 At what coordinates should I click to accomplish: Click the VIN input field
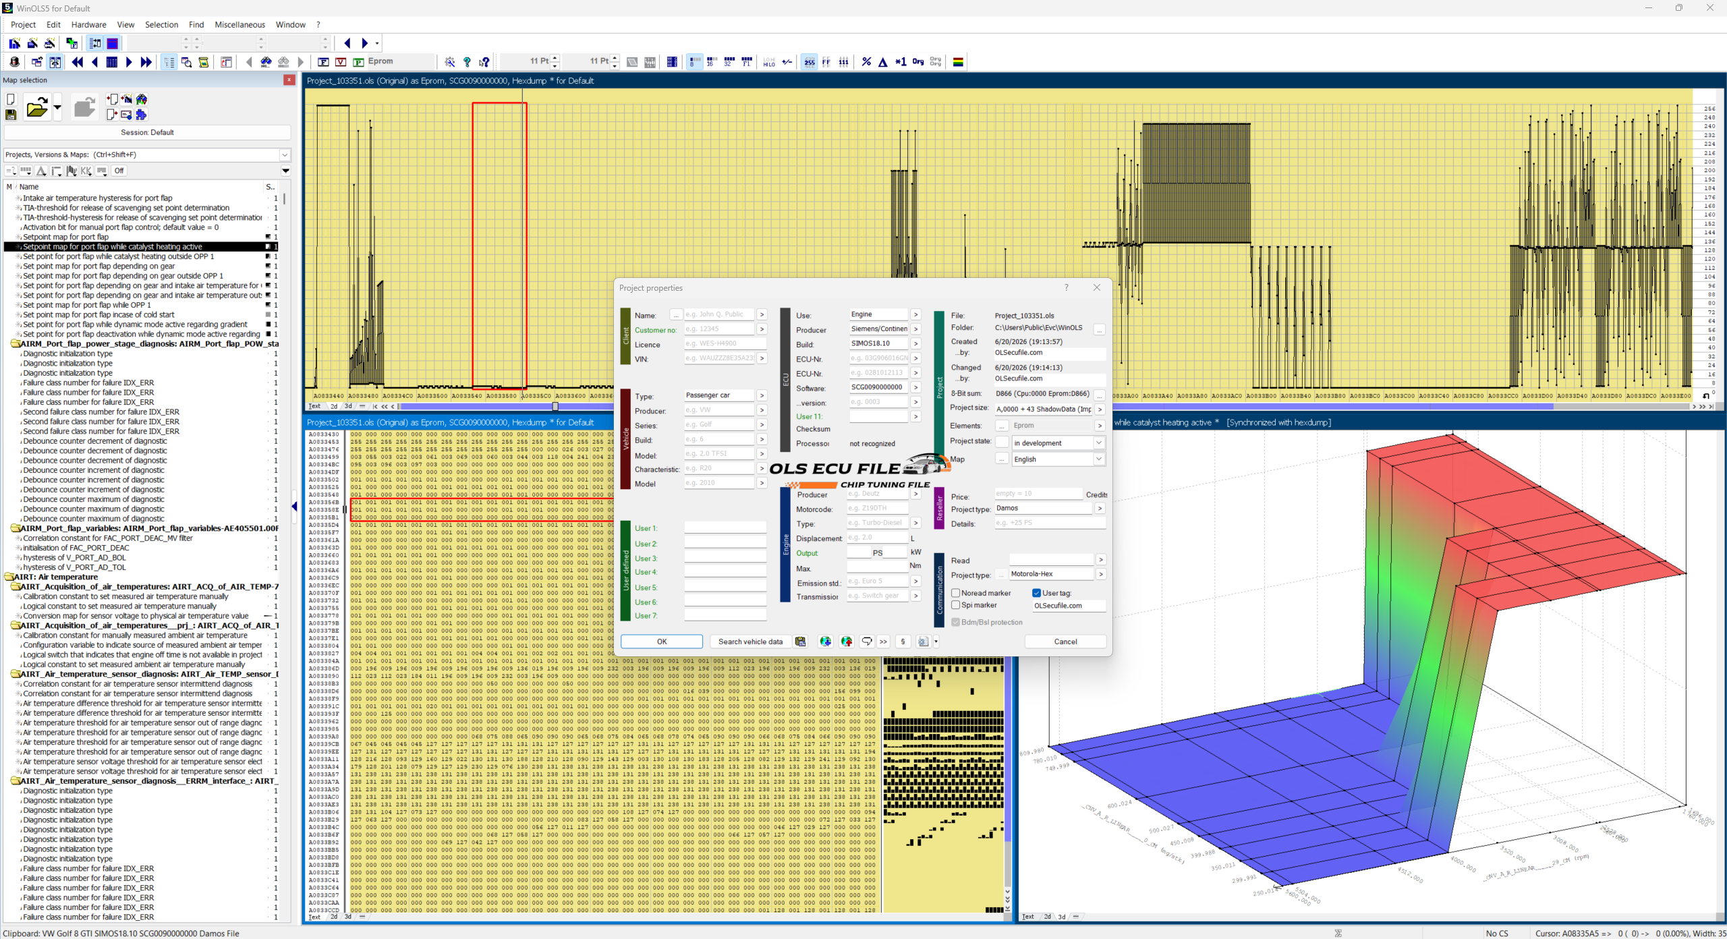(719, 358)
